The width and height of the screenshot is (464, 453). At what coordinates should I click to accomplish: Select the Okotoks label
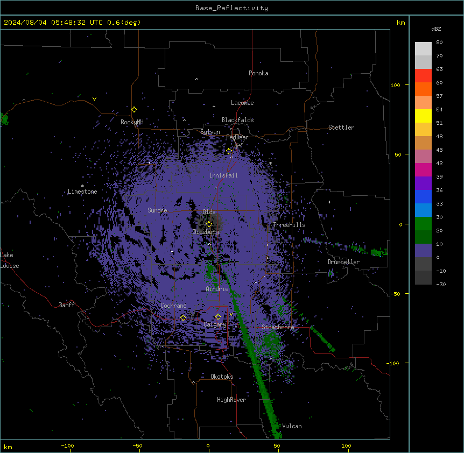tap(222, 377)
